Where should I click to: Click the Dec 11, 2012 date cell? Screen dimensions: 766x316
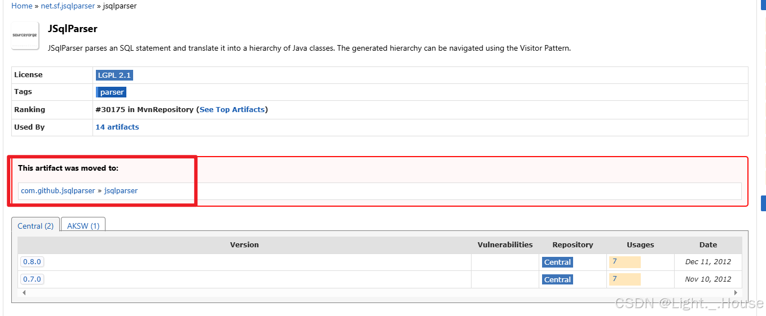[708, 262]
